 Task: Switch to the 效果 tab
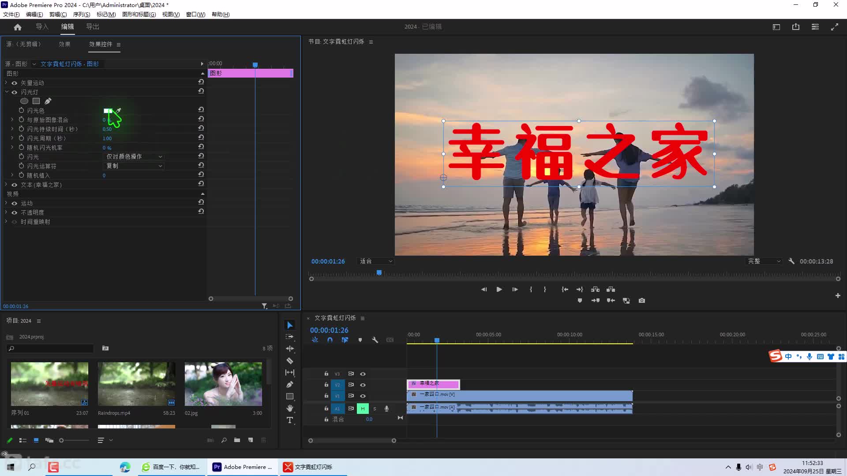65,44
